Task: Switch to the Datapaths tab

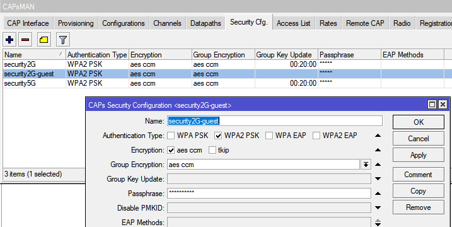Action: [x=206, y=23]
